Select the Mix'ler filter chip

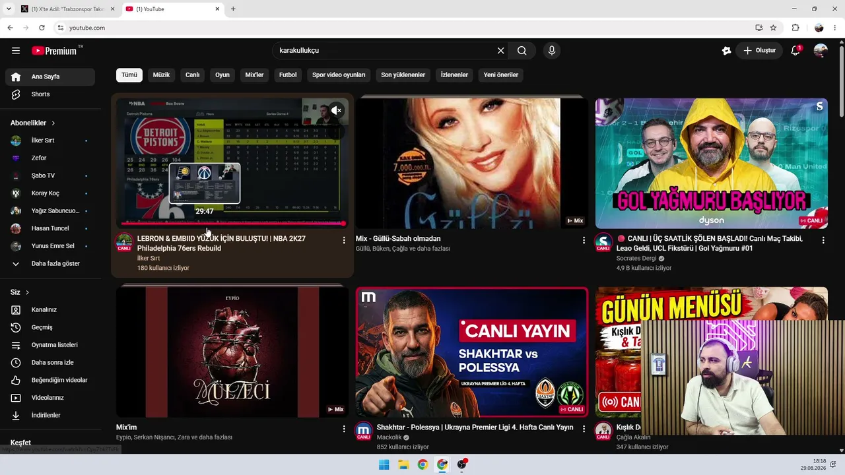pos(254,75)
